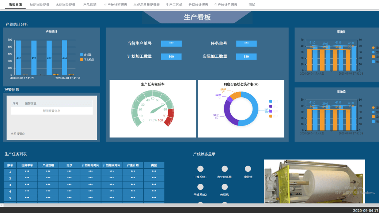The image size is (379, 213).
Task: Click the 实际加工数量 value 359
Action: (246, 56)
